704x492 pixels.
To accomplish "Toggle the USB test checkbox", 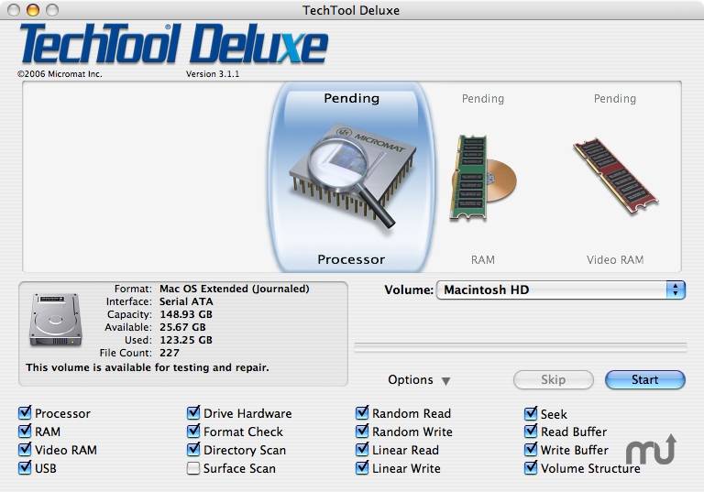I will [25, 468].
